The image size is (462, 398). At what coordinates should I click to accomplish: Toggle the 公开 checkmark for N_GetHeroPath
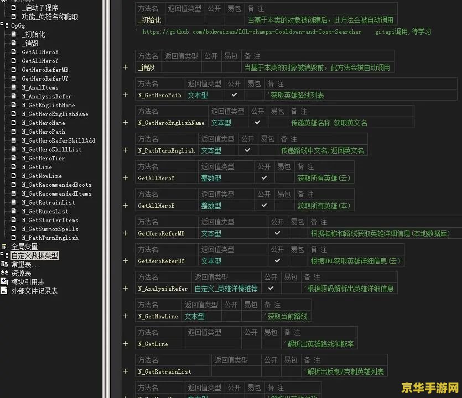point(234,95)
